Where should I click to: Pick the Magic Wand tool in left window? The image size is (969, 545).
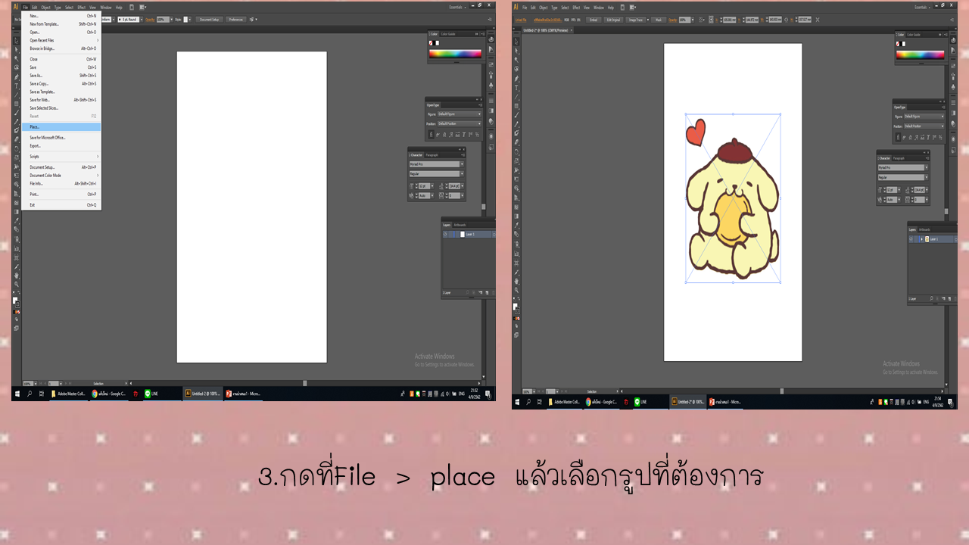(x=16, y=58)
